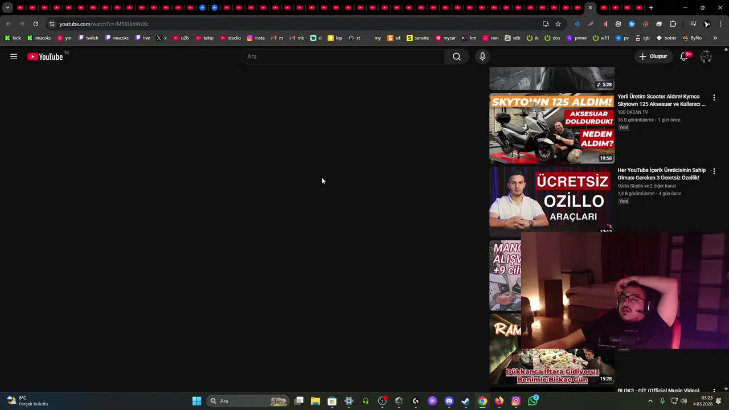Close the active browser tab
Image resolution: width=729 pixels, height=410 pixels.
[x=590, y=8]
